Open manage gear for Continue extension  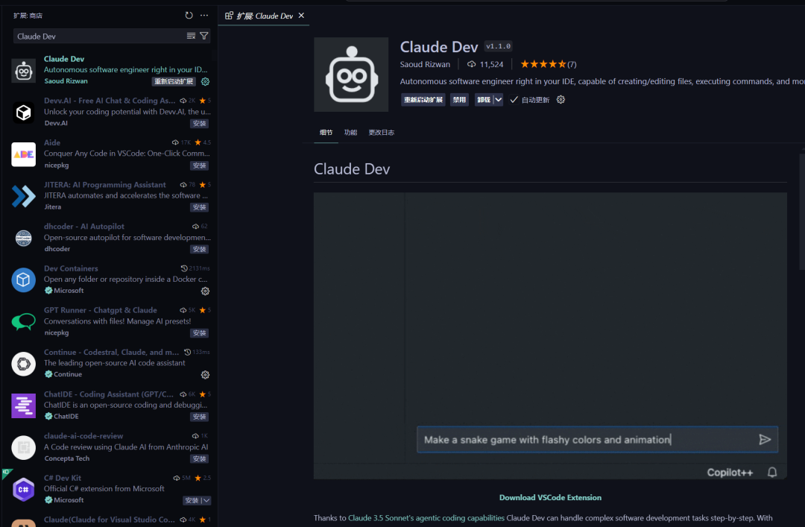pyautogui.click(x=206, y=375)
